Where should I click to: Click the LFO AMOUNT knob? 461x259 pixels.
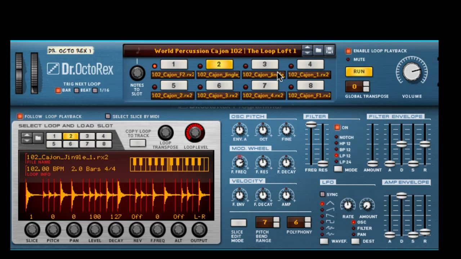point(367,205)
